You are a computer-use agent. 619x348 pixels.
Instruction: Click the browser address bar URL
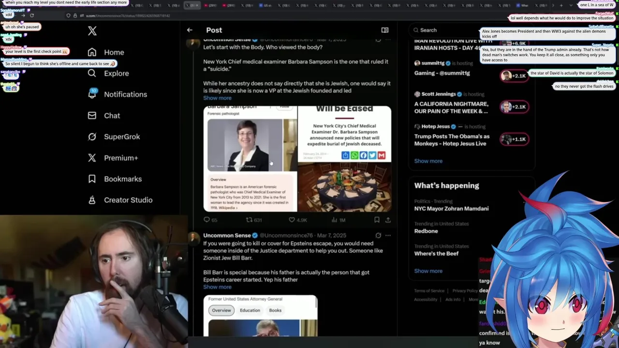pos(128,15)
